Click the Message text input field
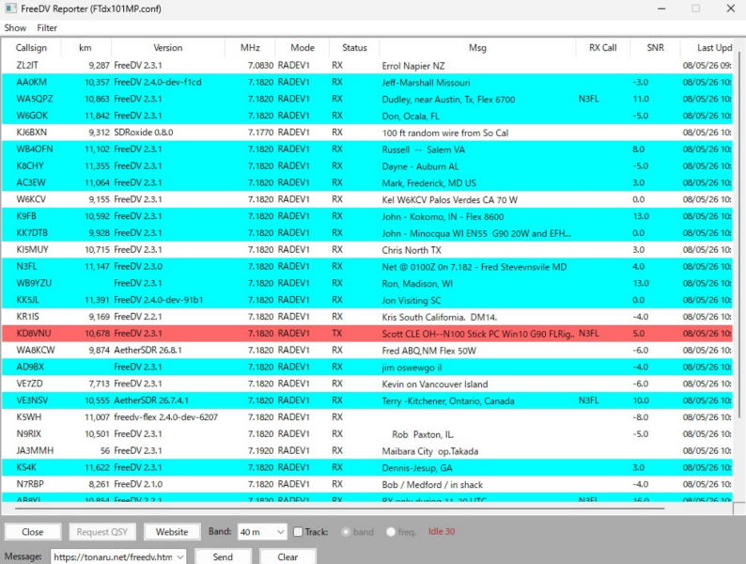This screenshot has height=564, width=746. (x=114, y=556)
